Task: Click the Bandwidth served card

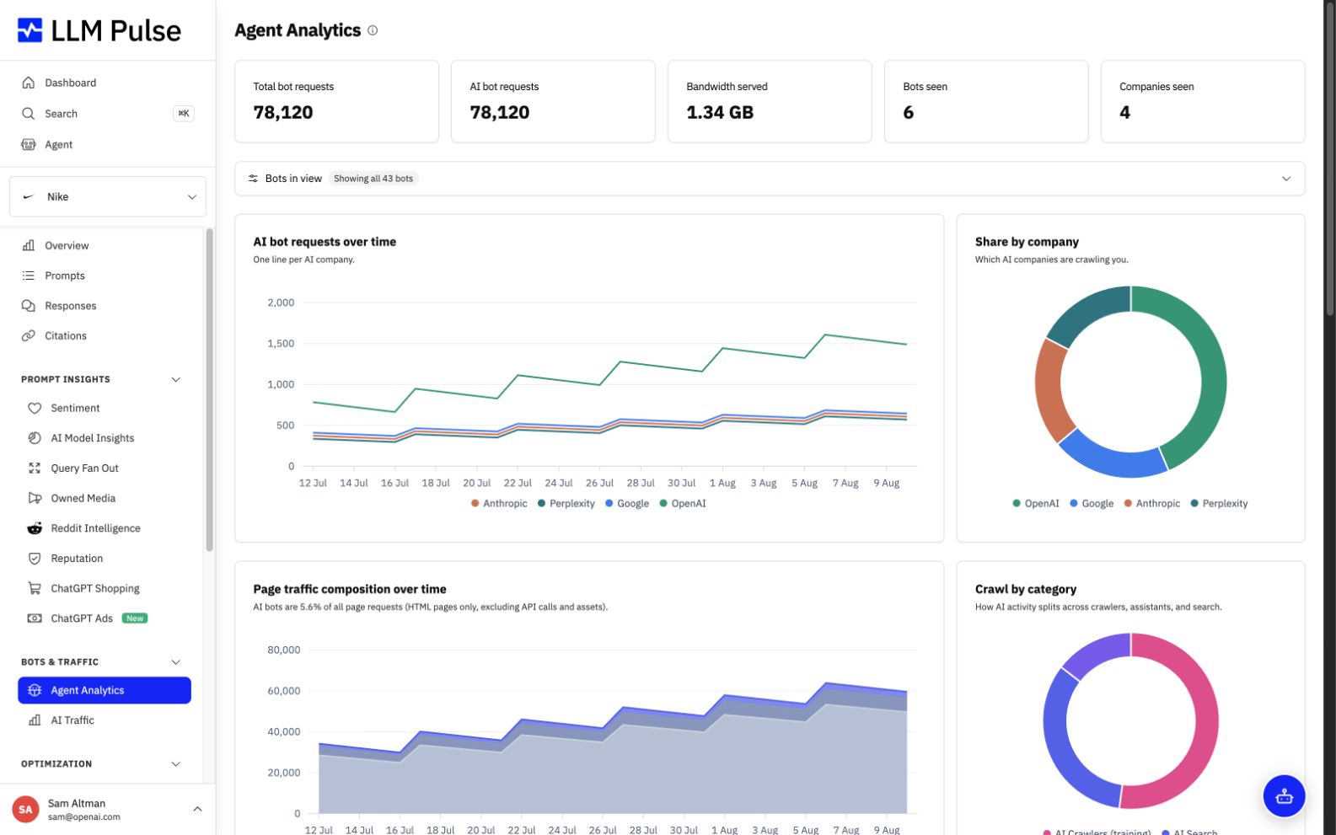Action: [x=770, y=101]
